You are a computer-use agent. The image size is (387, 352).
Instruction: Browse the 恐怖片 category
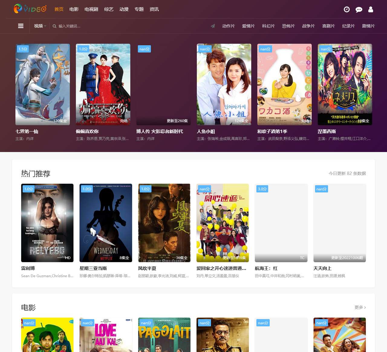[288, 26]
